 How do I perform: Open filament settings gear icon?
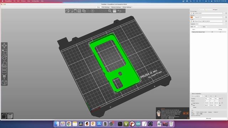tap(226, 17)
